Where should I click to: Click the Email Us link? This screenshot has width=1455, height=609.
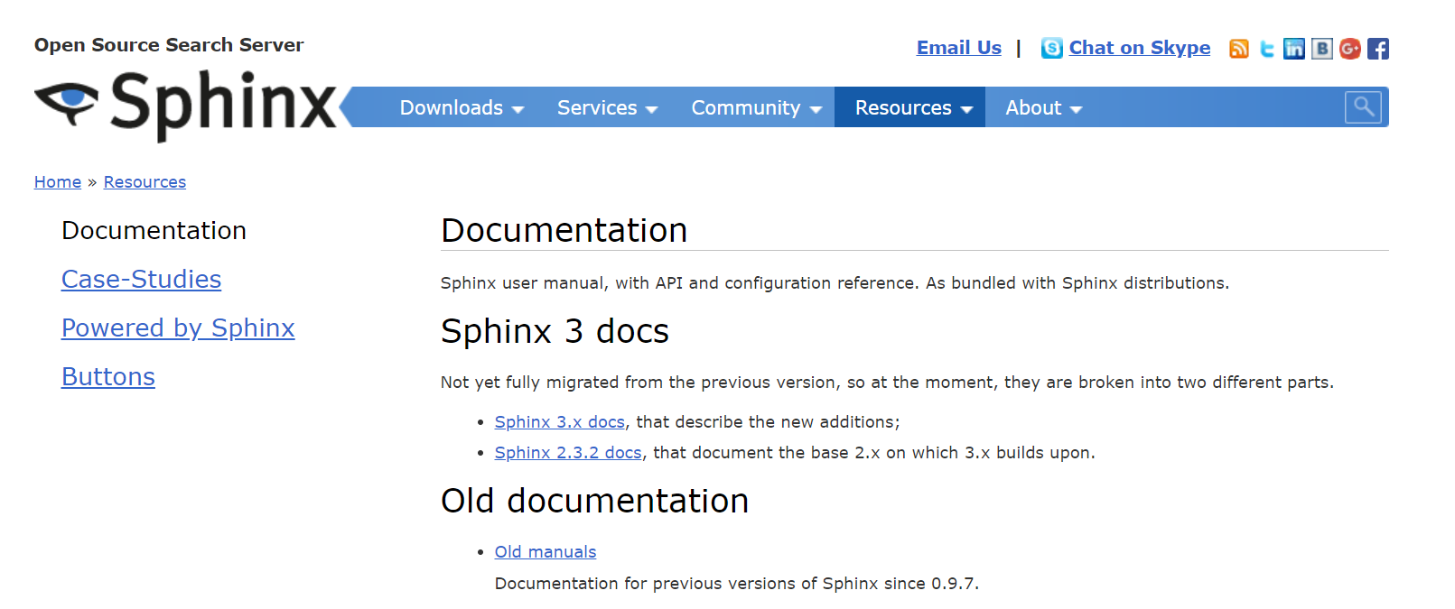coord(958,48)
